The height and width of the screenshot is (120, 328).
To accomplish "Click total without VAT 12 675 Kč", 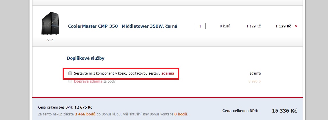I will click(83, 107).
